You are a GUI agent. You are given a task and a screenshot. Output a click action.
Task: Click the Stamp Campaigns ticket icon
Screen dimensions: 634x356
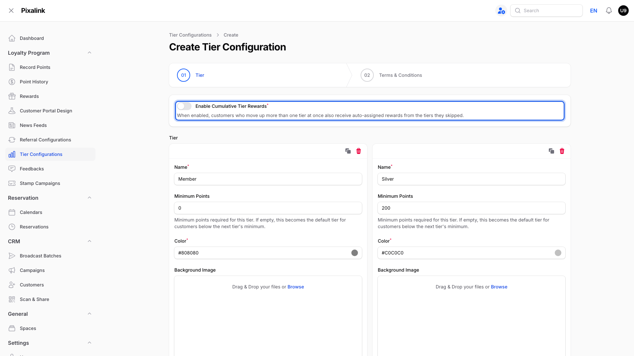pyautogui.click(x=12, y=183)
